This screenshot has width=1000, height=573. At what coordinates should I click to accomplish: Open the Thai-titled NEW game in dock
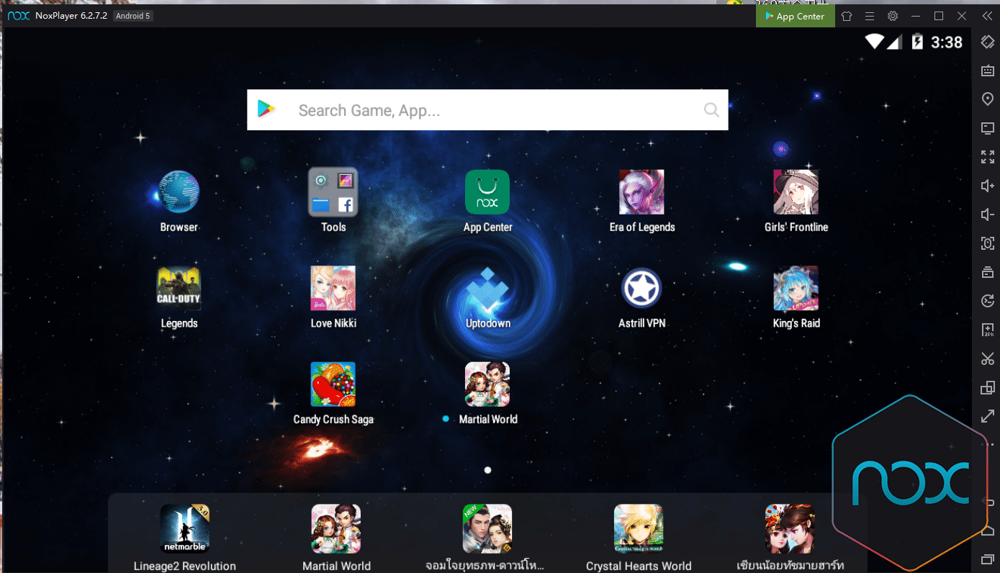pyautogui.click(x=487, y=528)
